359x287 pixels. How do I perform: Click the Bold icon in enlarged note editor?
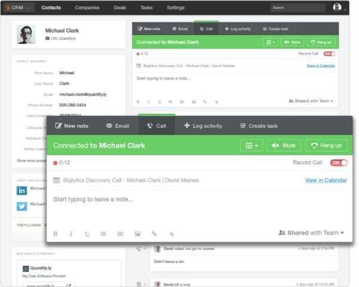[55, 234]
